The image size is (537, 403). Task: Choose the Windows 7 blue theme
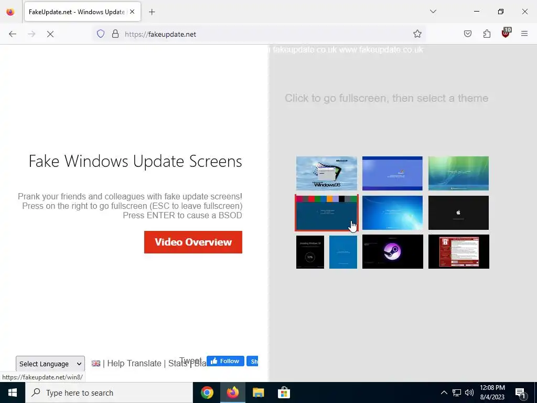click(392, 213)
